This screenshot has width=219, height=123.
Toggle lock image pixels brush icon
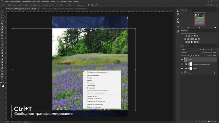191,56
